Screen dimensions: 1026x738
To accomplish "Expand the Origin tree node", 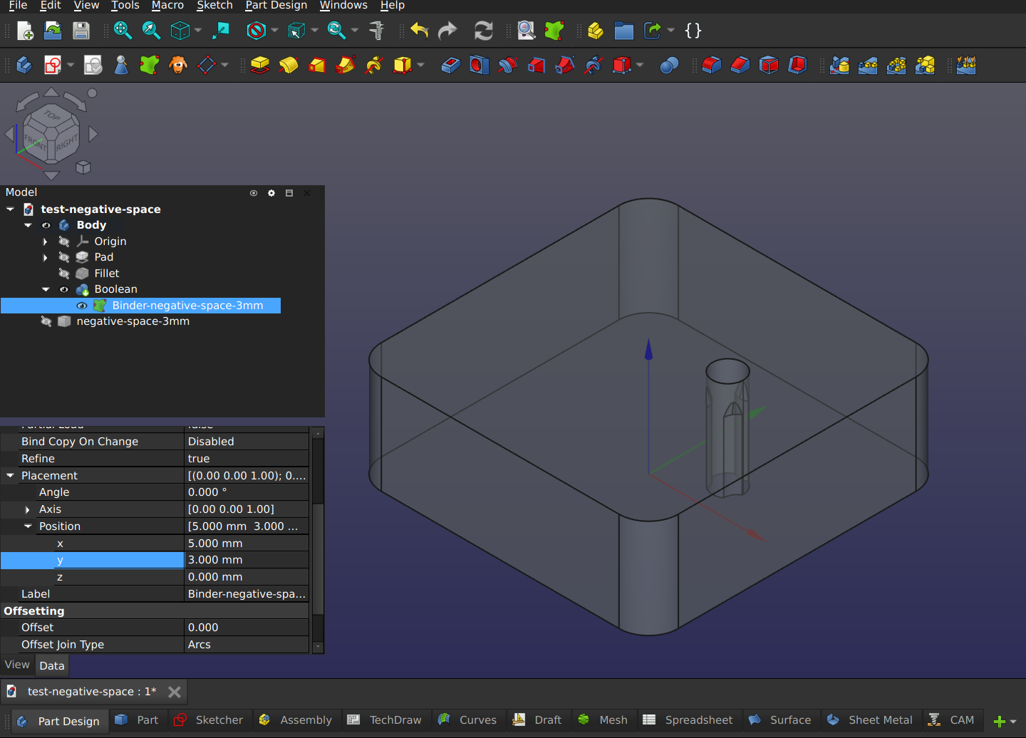I will pos(46,241).
